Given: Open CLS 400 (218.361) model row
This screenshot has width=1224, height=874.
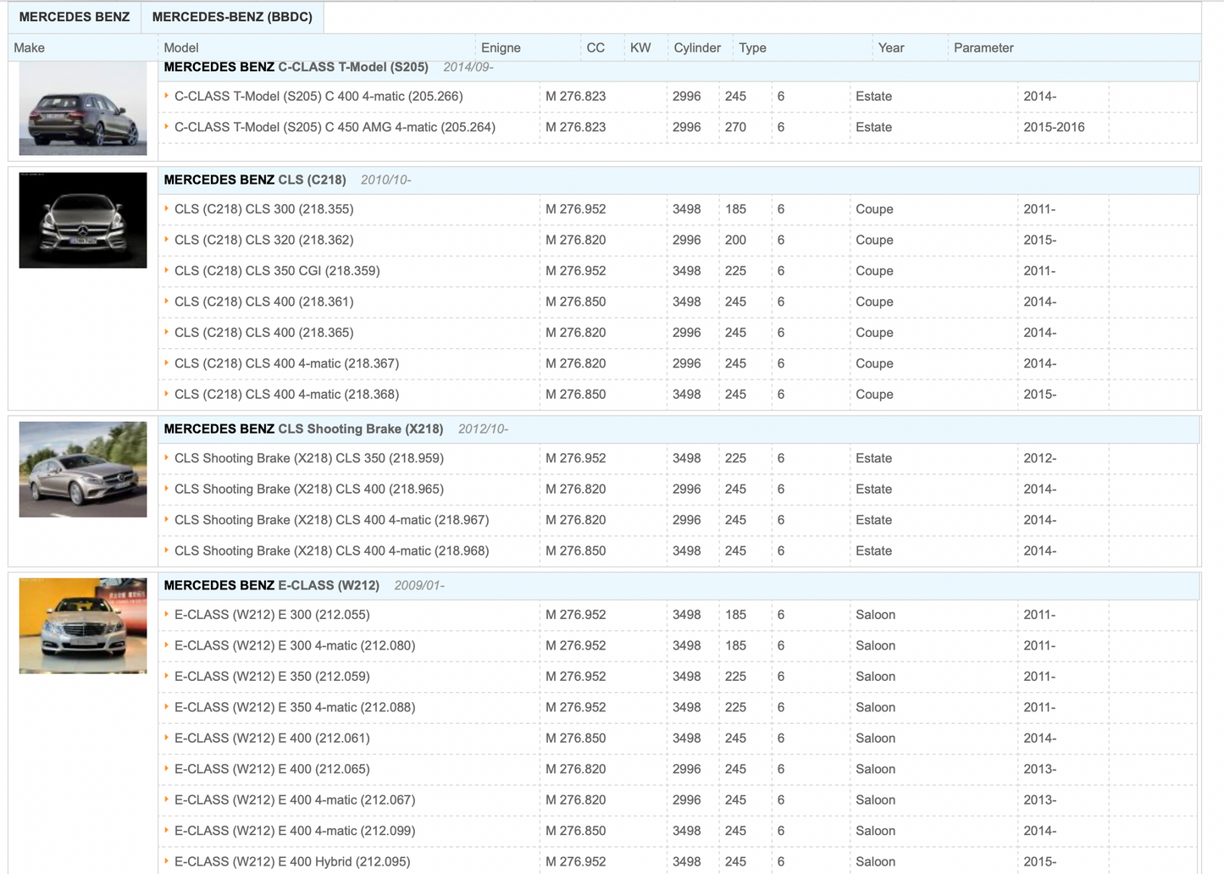Looking at the screenshot, I should pos(264,301).
